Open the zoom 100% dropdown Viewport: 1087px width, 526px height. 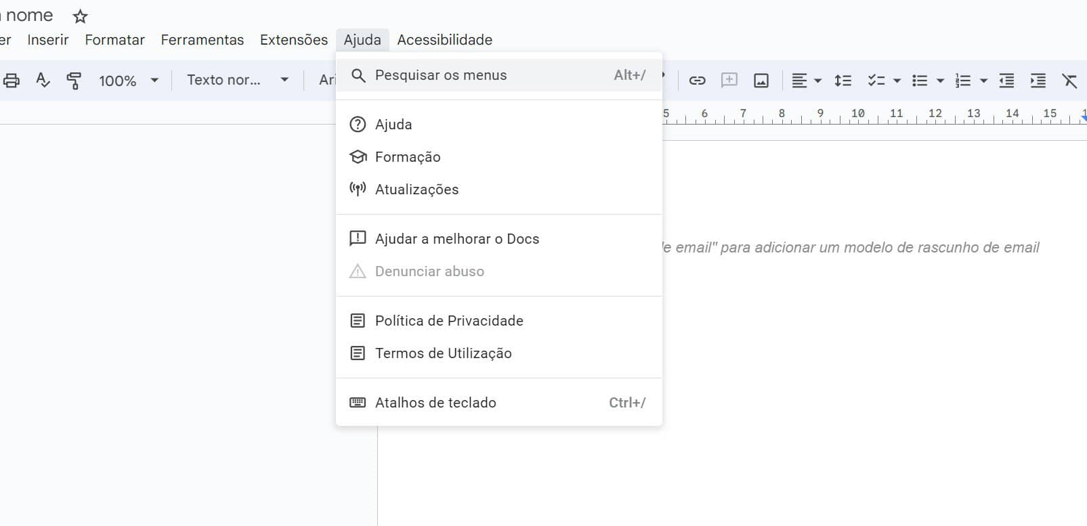(x=129, y=81)
